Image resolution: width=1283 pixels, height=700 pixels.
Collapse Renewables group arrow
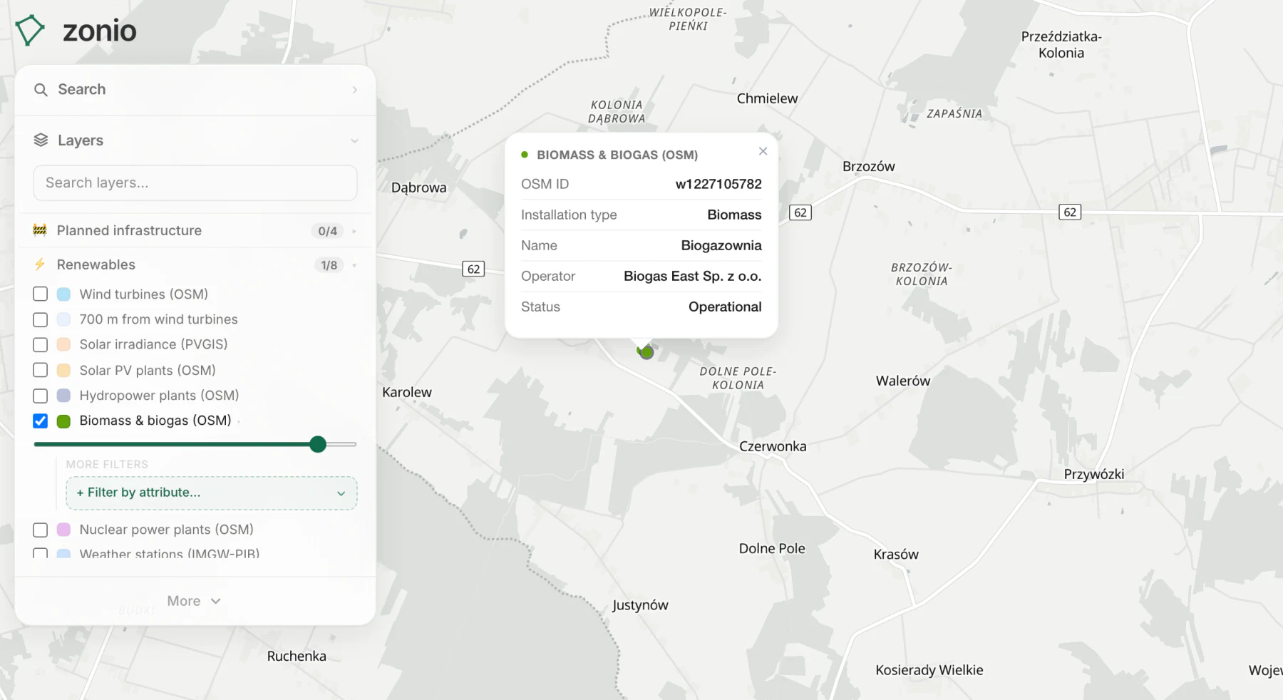pos(354,265)
